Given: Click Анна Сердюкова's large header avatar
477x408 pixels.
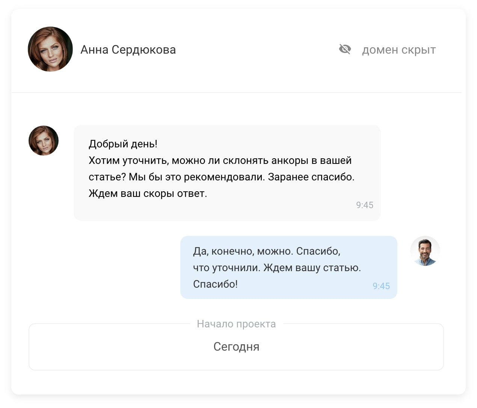Looking at the screenshot, I should click(x=50, y=49).
